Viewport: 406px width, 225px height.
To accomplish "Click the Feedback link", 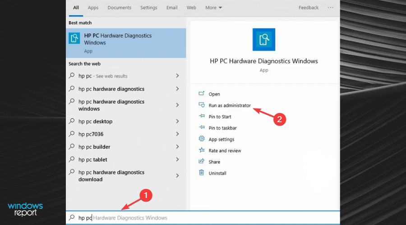I will (309, 8).
